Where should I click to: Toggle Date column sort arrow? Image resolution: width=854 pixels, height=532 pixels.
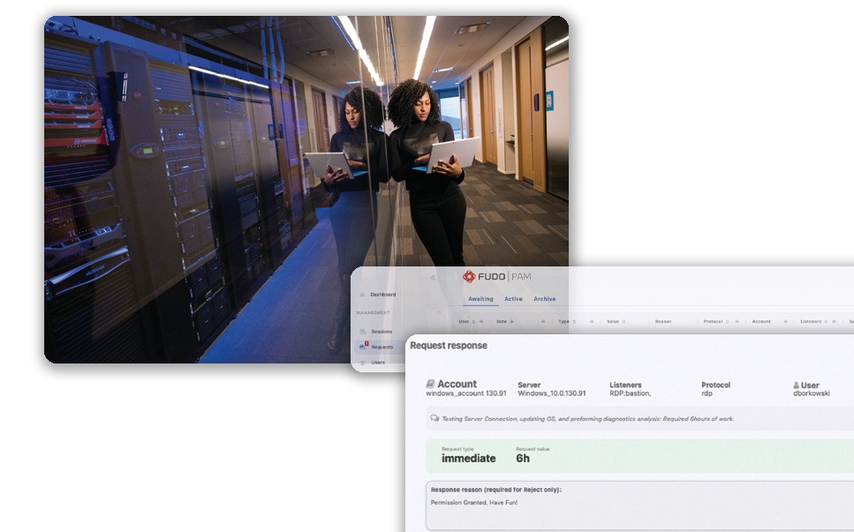coord(512,322)
